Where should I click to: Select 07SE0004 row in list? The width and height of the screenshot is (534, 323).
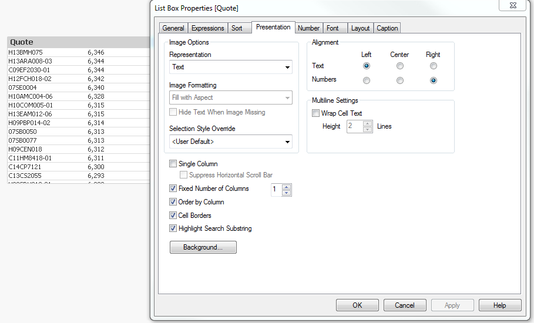point(78,88)
